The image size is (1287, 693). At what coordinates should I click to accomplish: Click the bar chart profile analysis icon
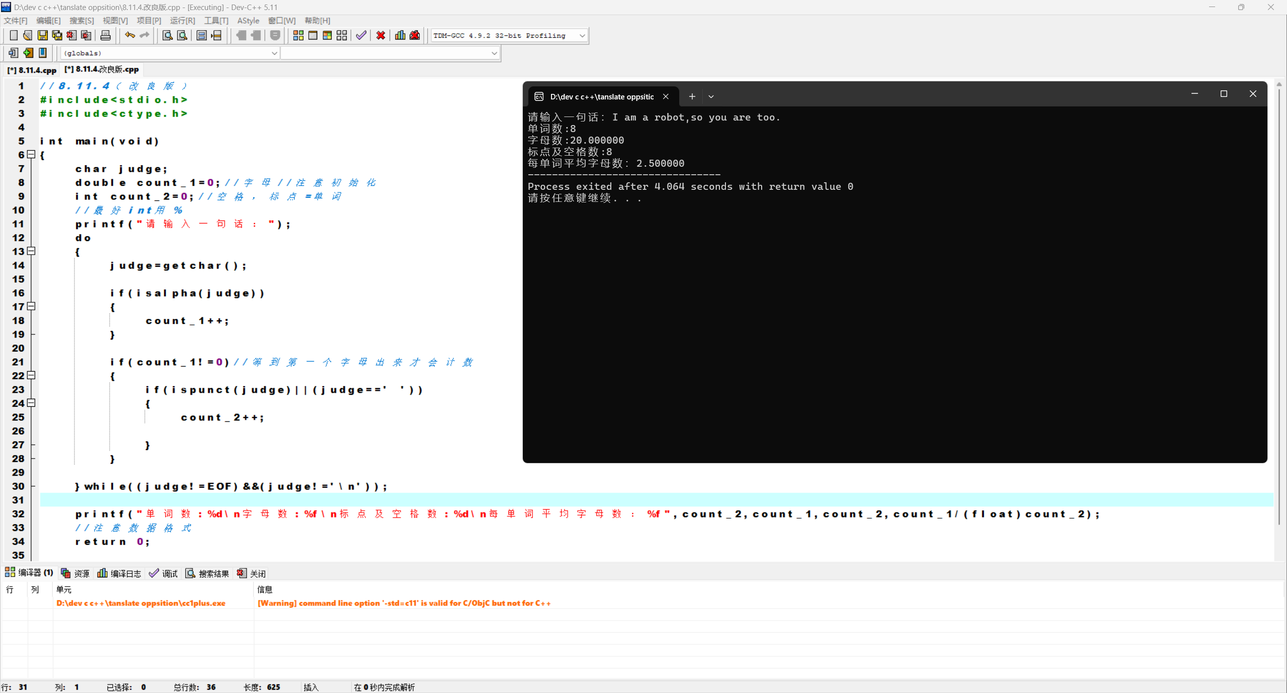pos(400,36)
